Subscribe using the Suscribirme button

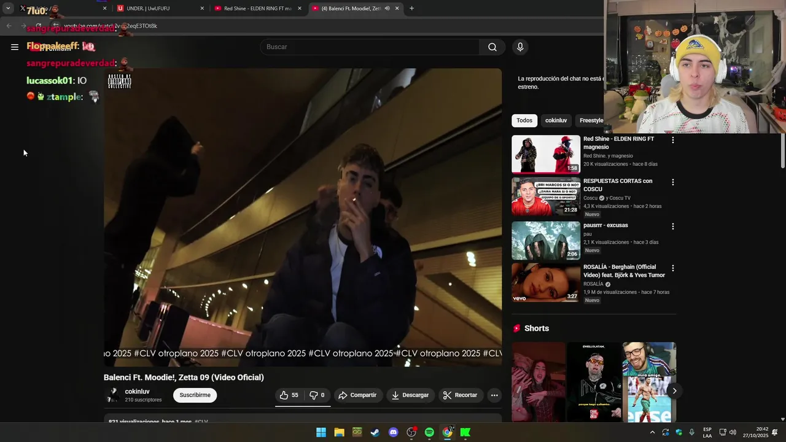point(195,395)
